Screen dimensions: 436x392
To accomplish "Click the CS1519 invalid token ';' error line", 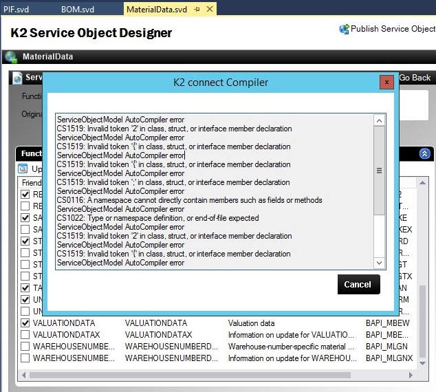I will pyautogui.click(x=173, y=182).
